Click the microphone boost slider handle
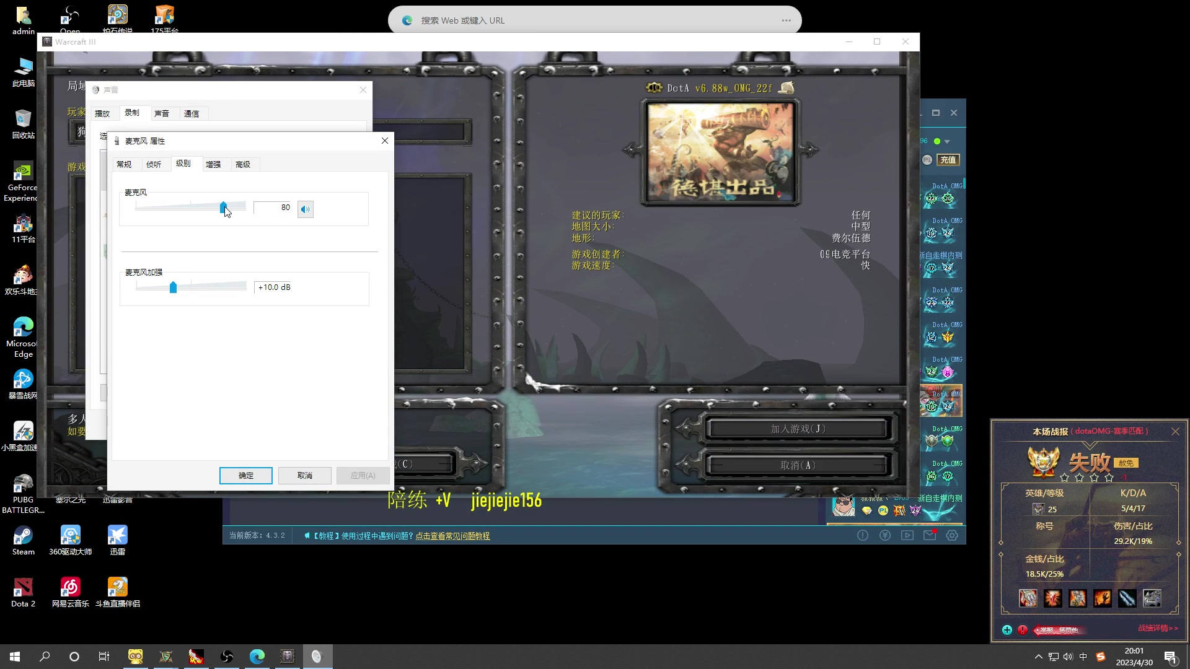The image size is (1190, 669). 174,287
